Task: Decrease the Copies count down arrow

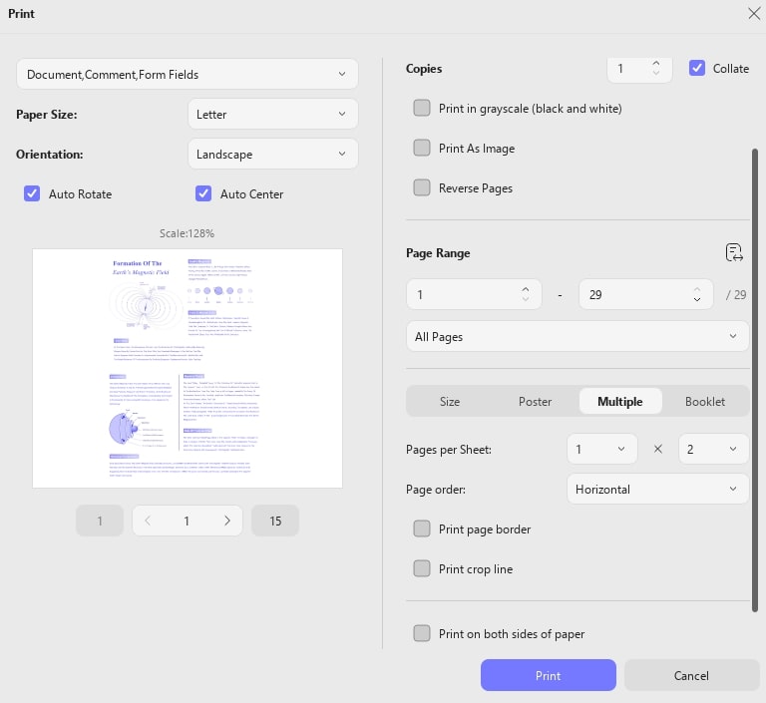Action: (x=656, y=73)
